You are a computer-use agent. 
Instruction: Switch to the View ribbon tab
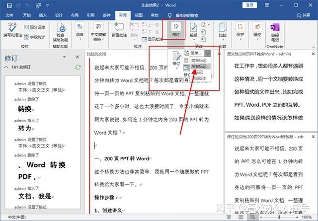(x=139, y=15)
